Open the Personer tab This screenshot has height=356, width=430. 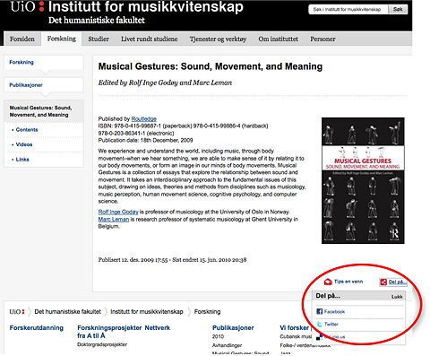[x=322, y=39]
